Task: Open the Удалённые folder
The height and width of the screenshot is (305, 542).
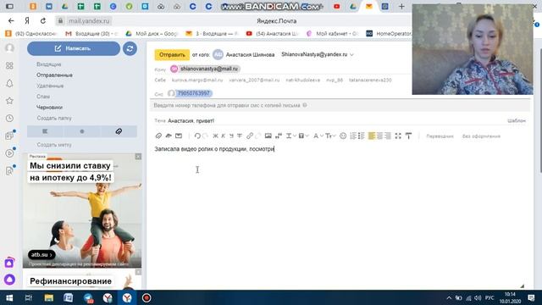Action: 50,86
